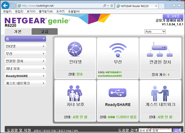Open the browser home icon
This screenshot has height=133, width=185.
(174, 6)
